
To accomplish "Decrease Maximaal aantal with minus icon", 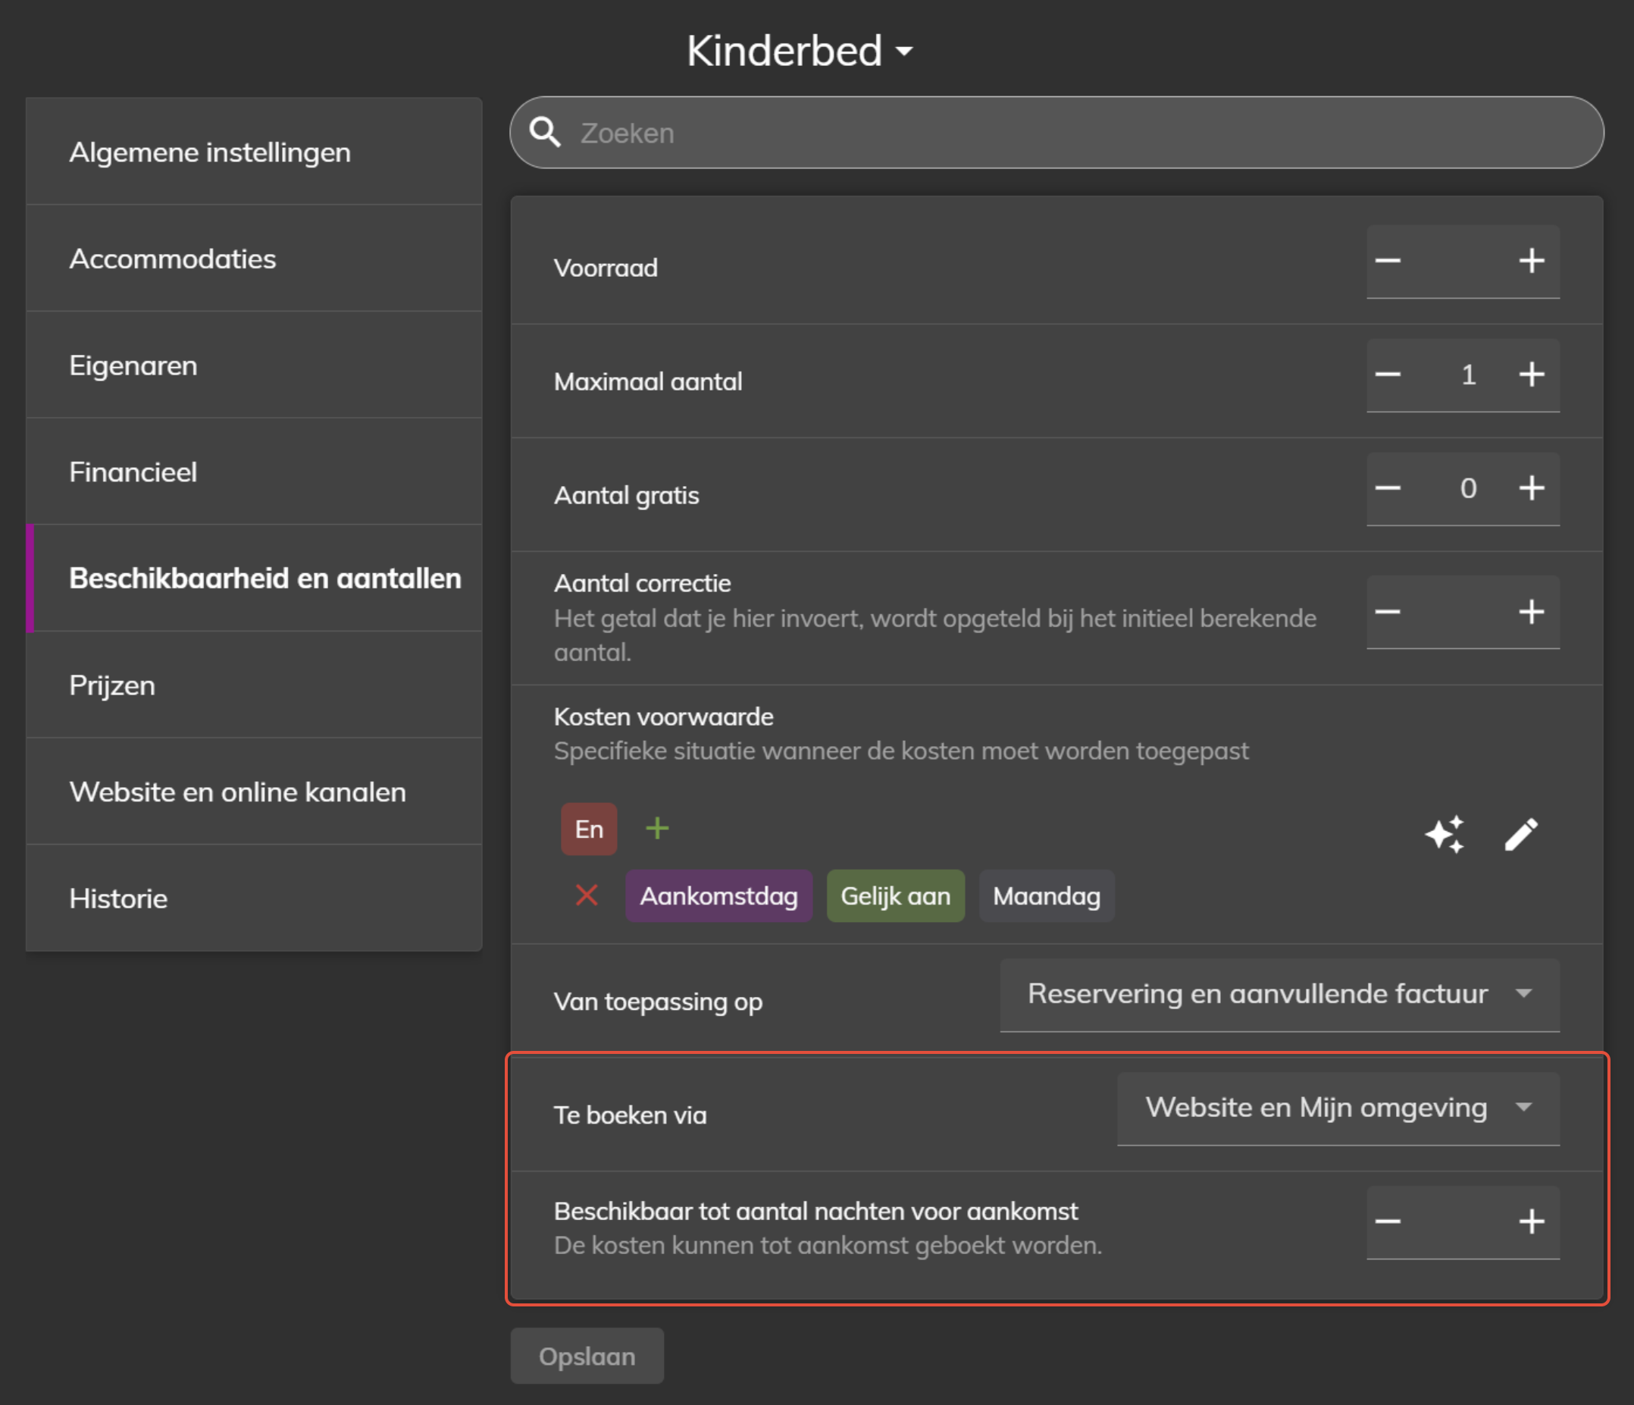I will click(1388, 375).
